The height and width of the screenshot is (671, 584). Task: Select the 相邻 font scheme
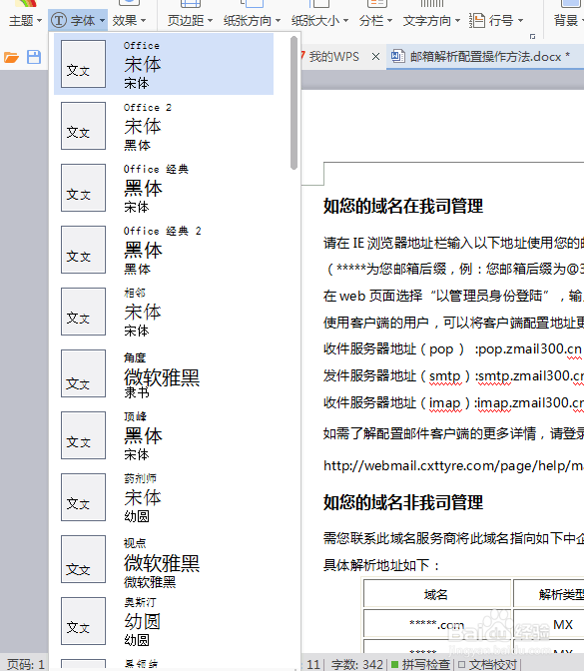(164, 312)
